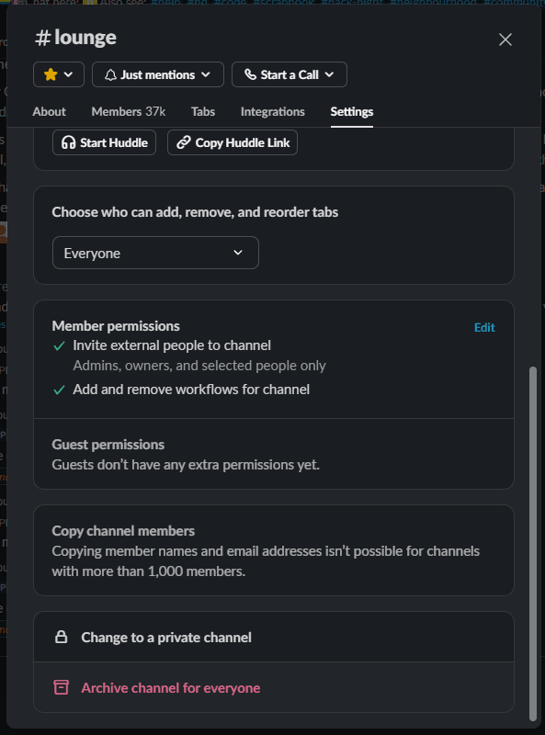
Task: Open the Members 37k tab
Action: click(x=129, y=111)
